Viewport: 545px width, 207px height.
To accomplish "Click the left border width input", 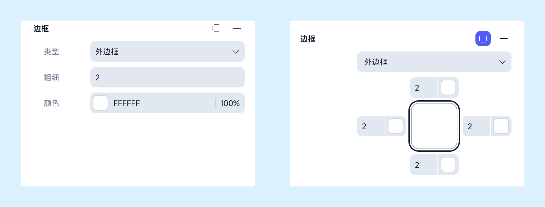I will [371, 126].
